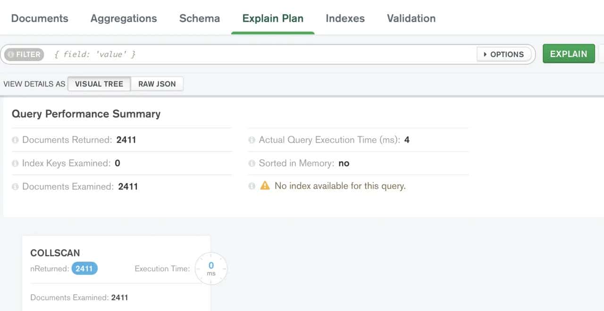Click the warning triangle about missing index

[x=265, y=186]
